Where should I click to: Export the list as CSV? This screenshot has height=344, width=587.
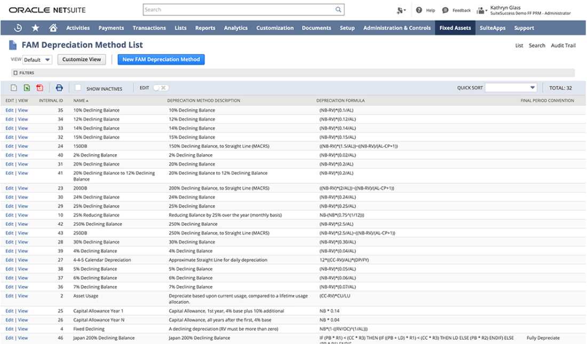(x=14, y=88)
